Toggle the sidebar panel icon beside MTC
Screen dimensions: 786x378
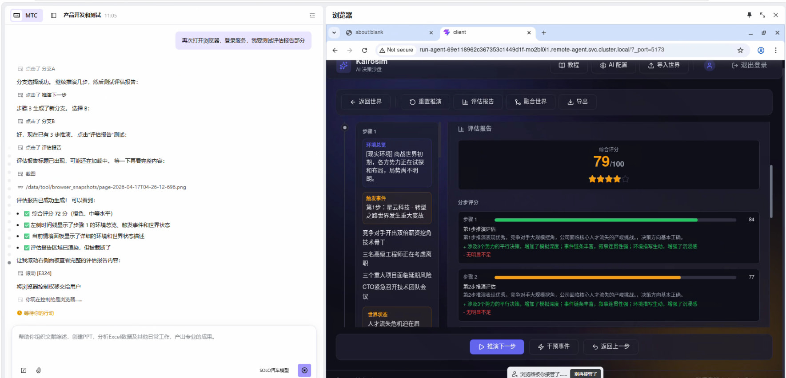pos(54,16)
